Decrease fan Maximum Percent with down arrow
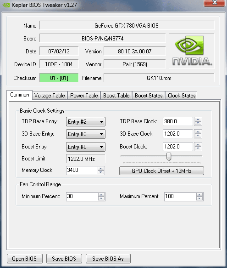Image resolution: width=227 pixels, height=268 pixels. tap(199, 199)
